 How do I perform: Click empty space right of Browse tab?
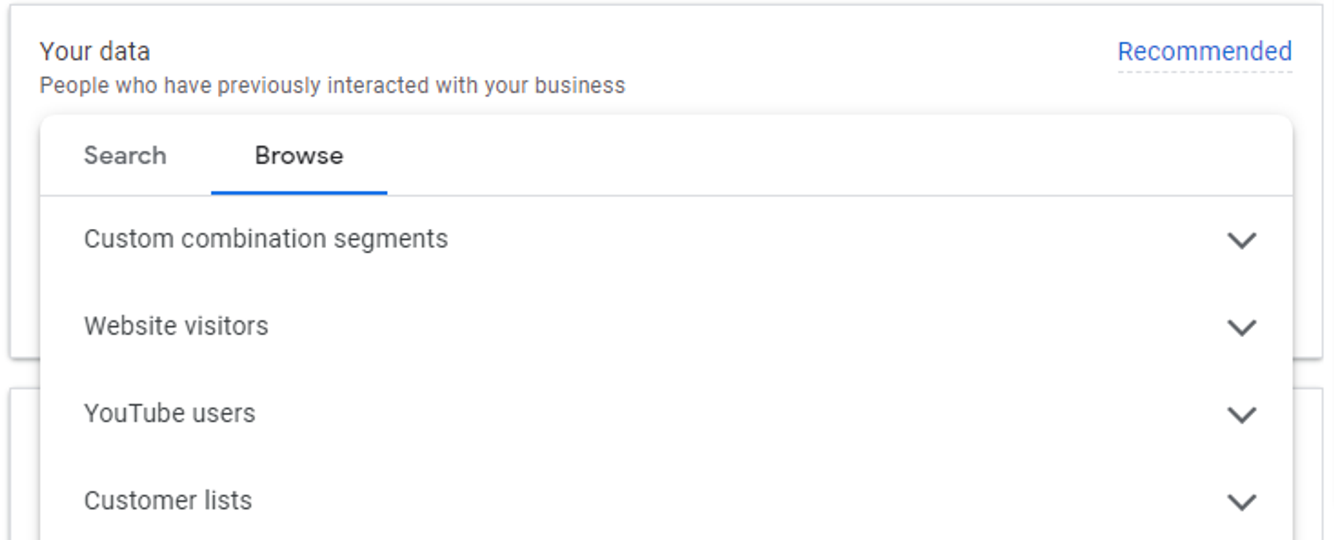click(834, 155)
